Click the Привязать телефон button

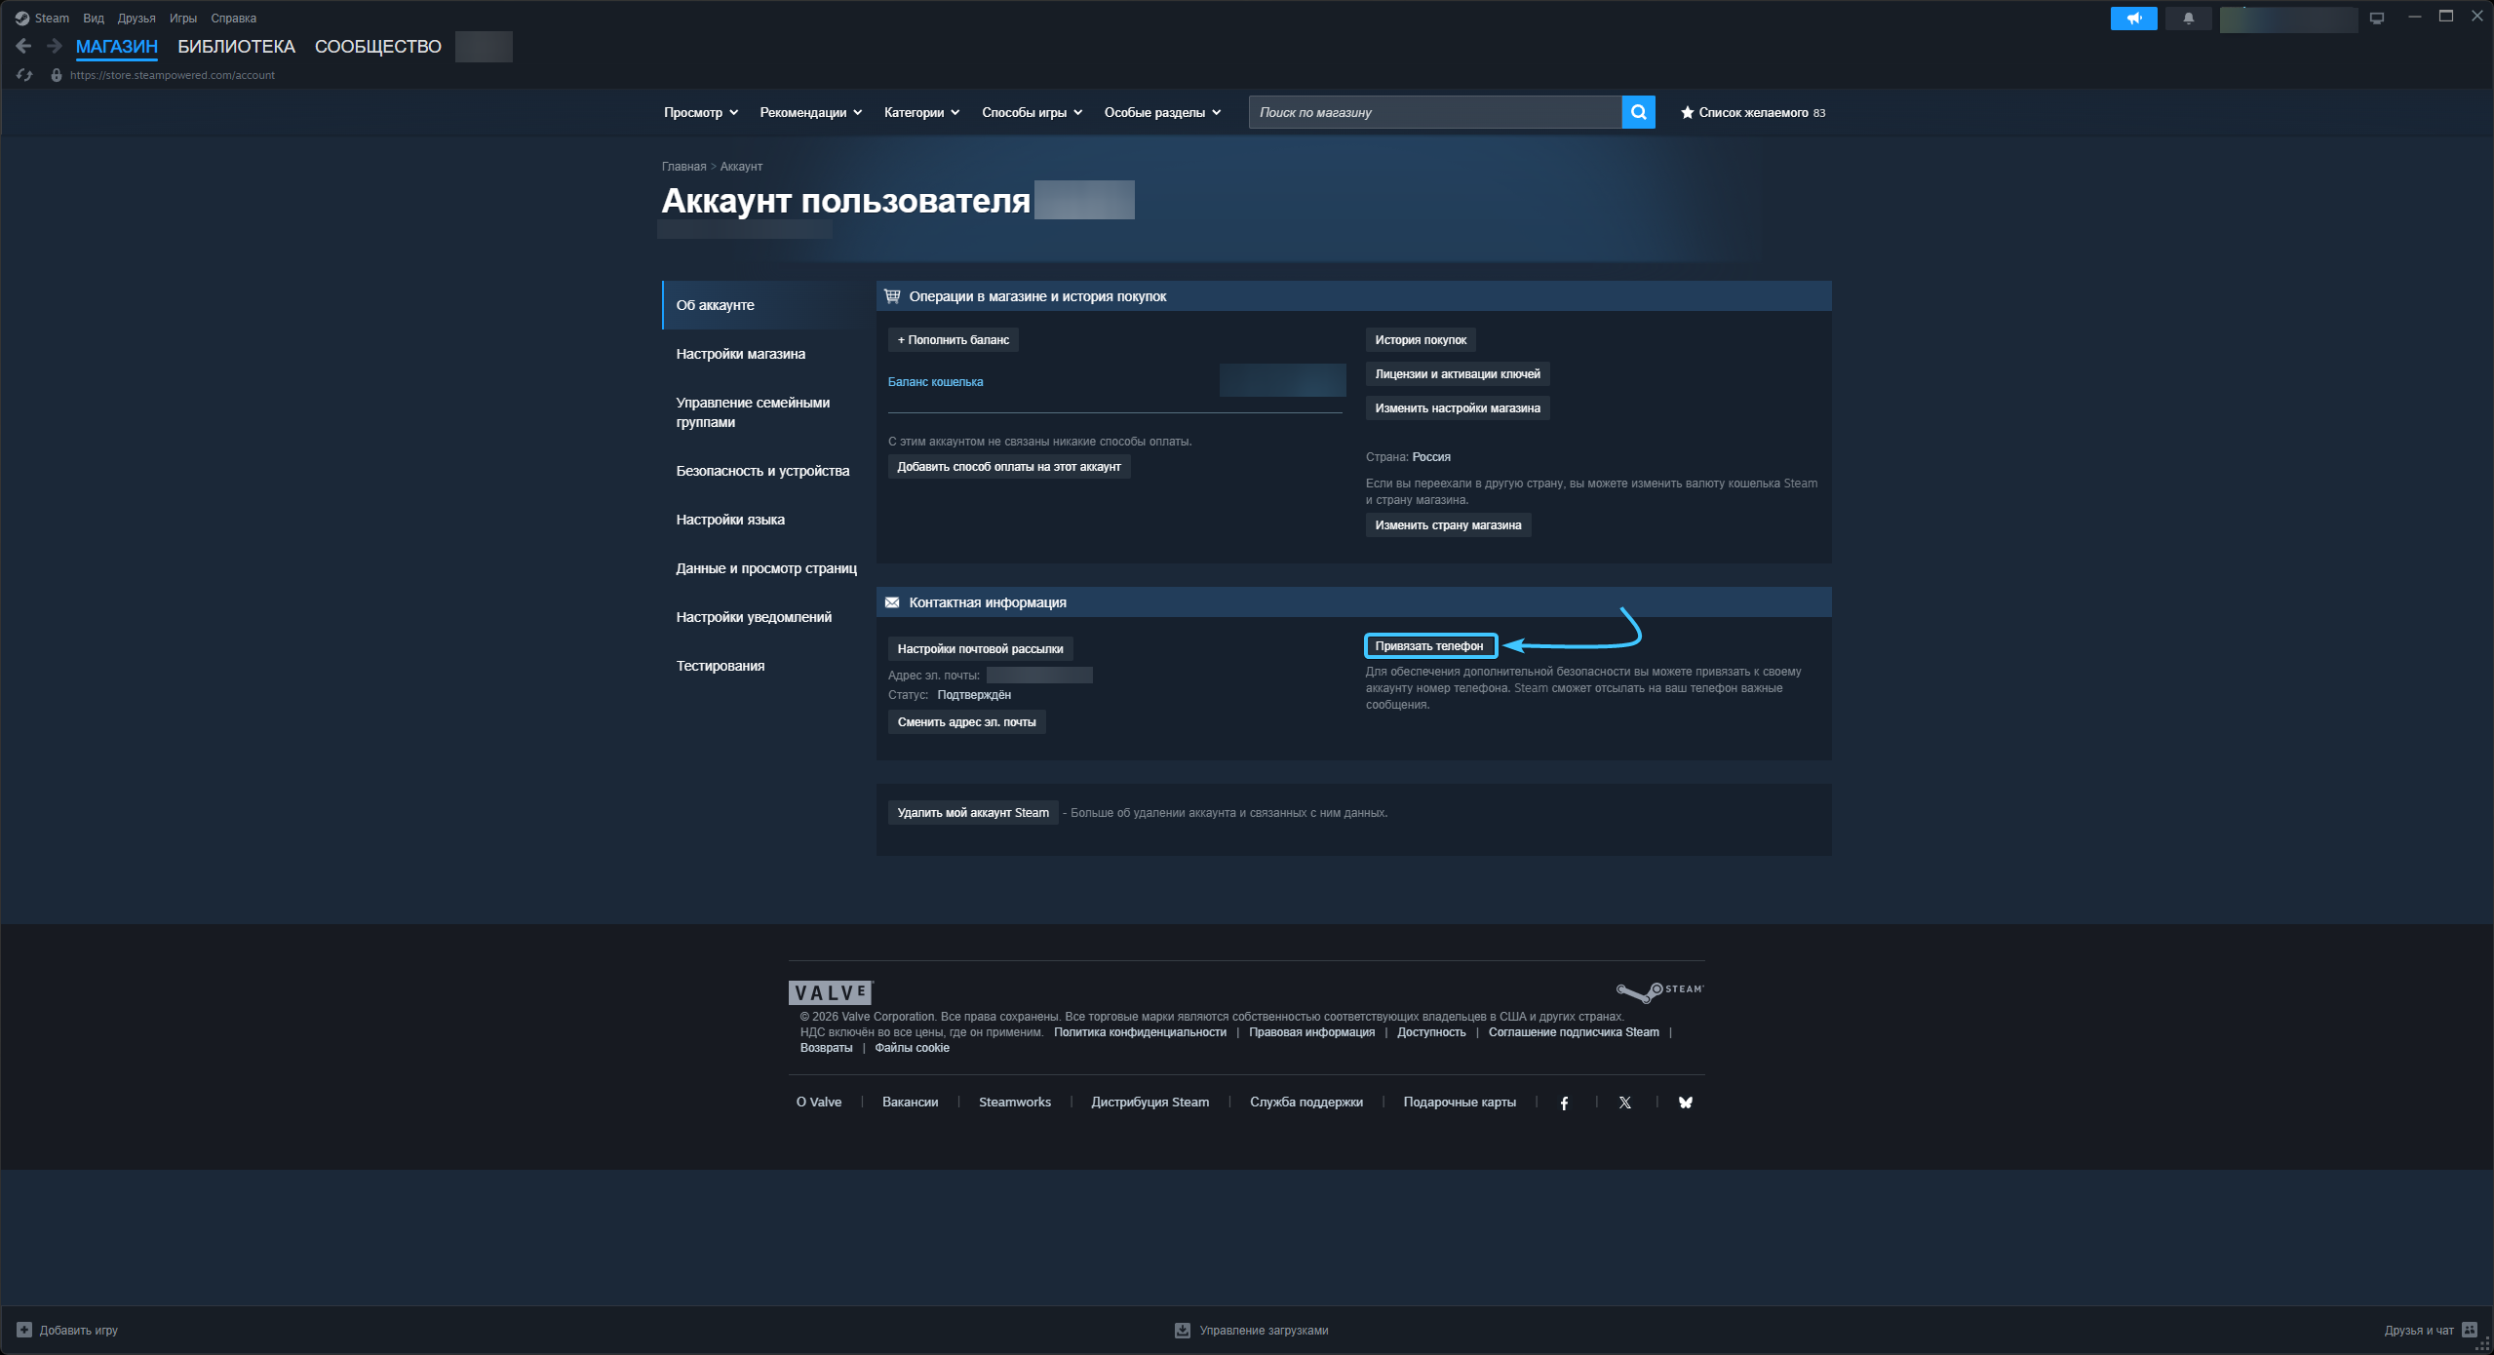(1429, 646)
